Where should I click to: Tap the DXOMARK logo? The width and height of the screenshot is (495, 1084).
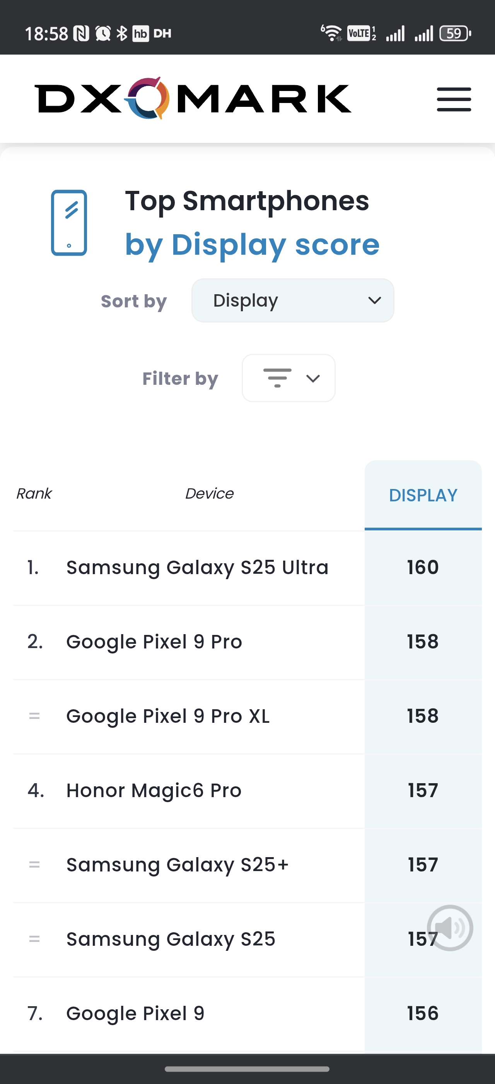point(193,98)
